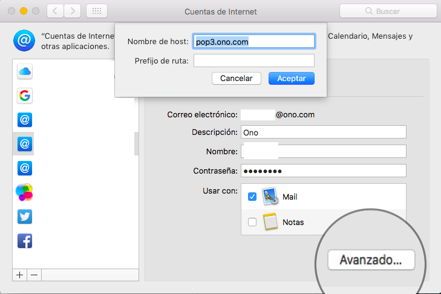Open the Avanzado… settings
This screenshot has width=441, height=294.
point(371,260)
